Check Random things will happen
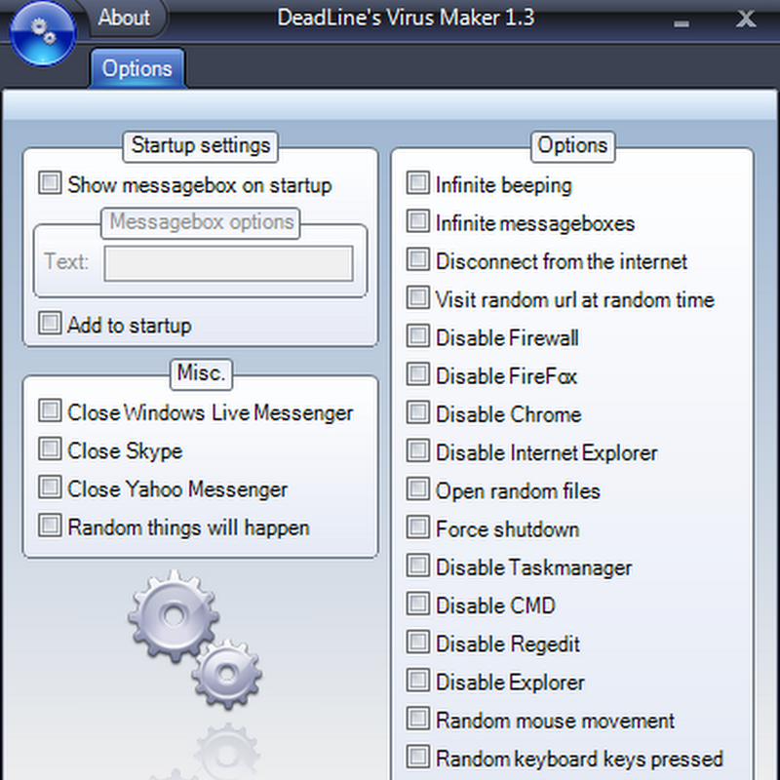Screen dimensions: 780x780 (51, 526)
